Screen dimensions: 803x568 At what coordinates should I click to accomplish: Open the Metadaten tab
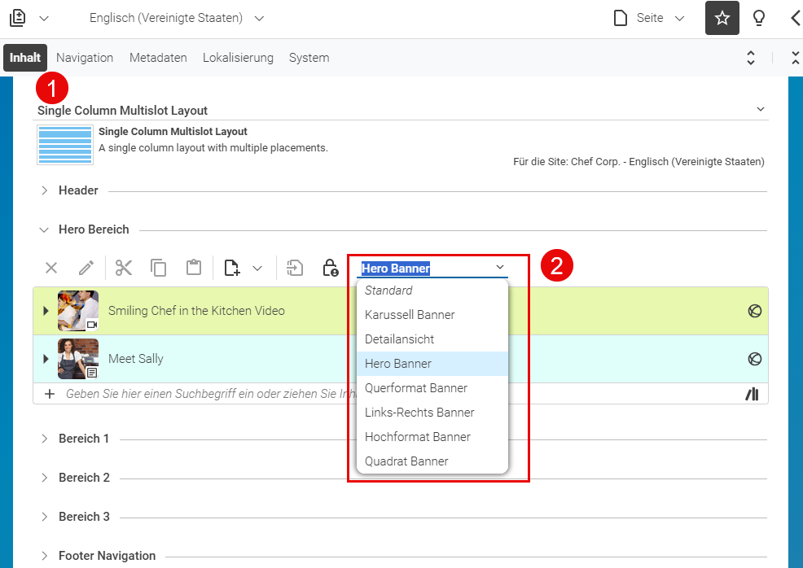[158, 57]
